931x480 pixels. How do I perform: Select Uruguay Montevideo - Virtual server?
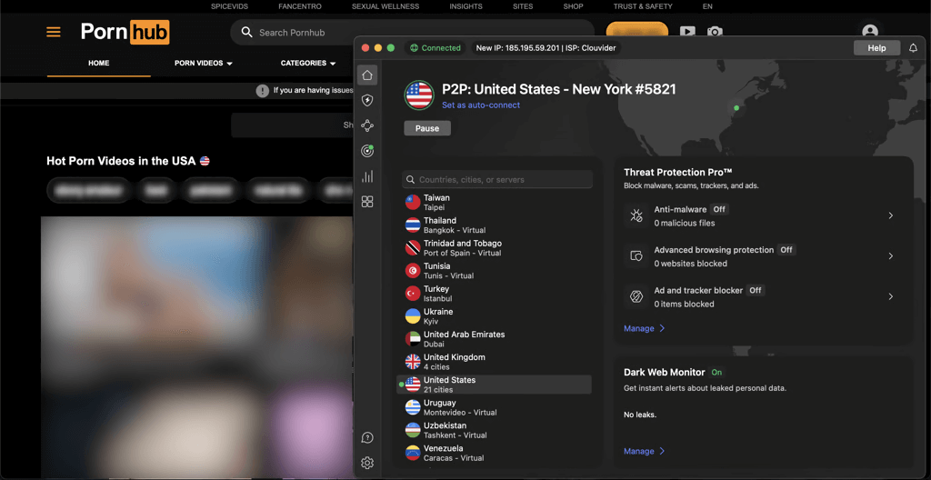click(x=494, y=407)
